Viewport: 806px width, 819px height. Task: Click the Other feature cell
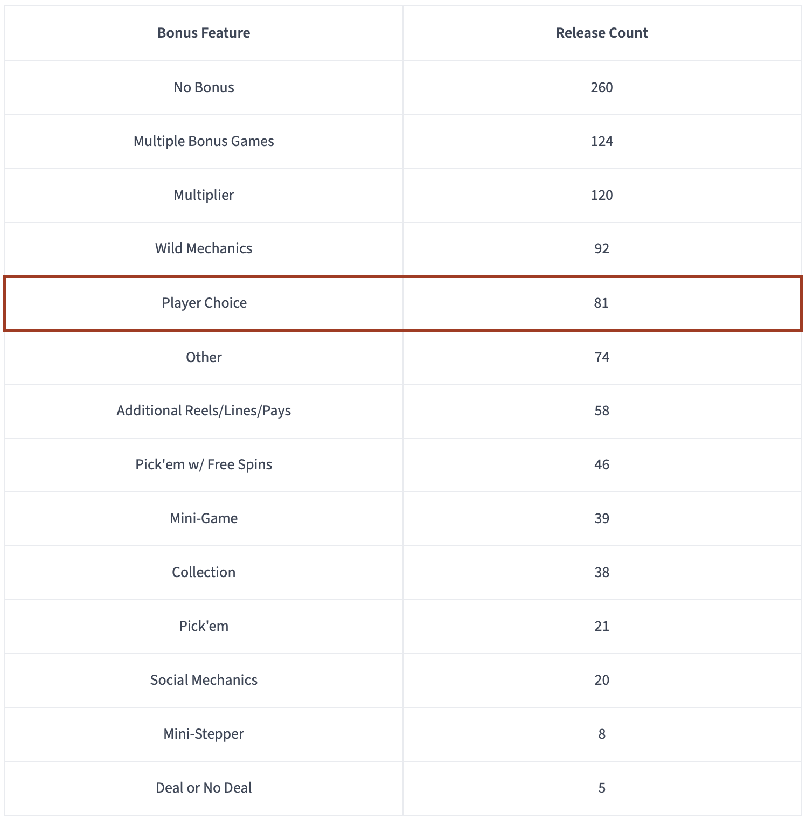(x=204, y=357)
